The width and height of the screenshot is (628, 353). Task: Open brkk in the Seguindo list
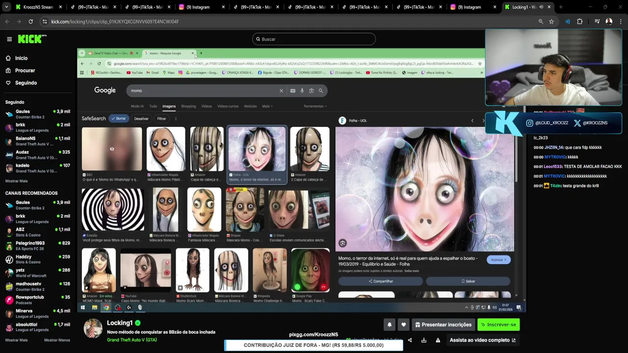(38, 127)
